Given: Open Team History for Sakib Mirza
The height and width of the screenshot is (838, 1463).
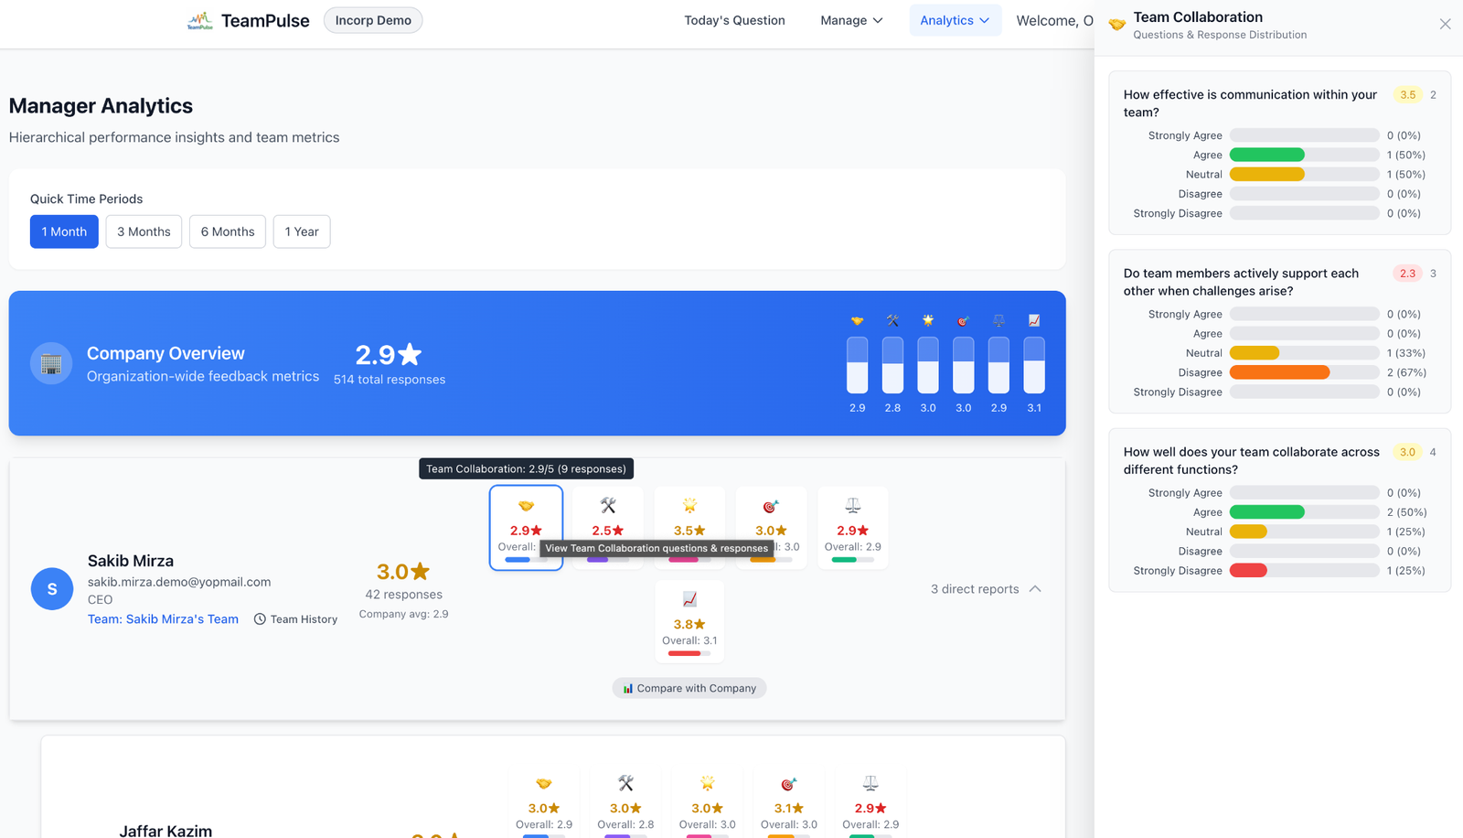Looking at the screenshot, I should point(295,619).
